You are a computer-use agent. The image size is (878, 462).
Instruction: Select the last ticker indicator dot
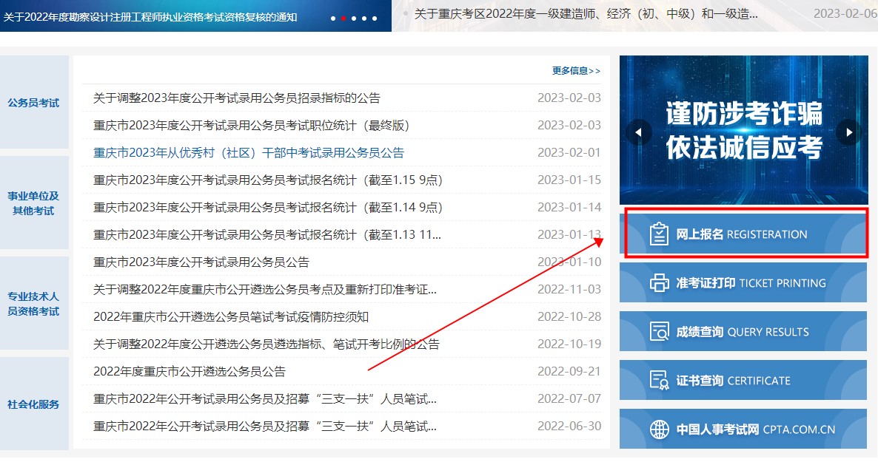pos(374,18)
